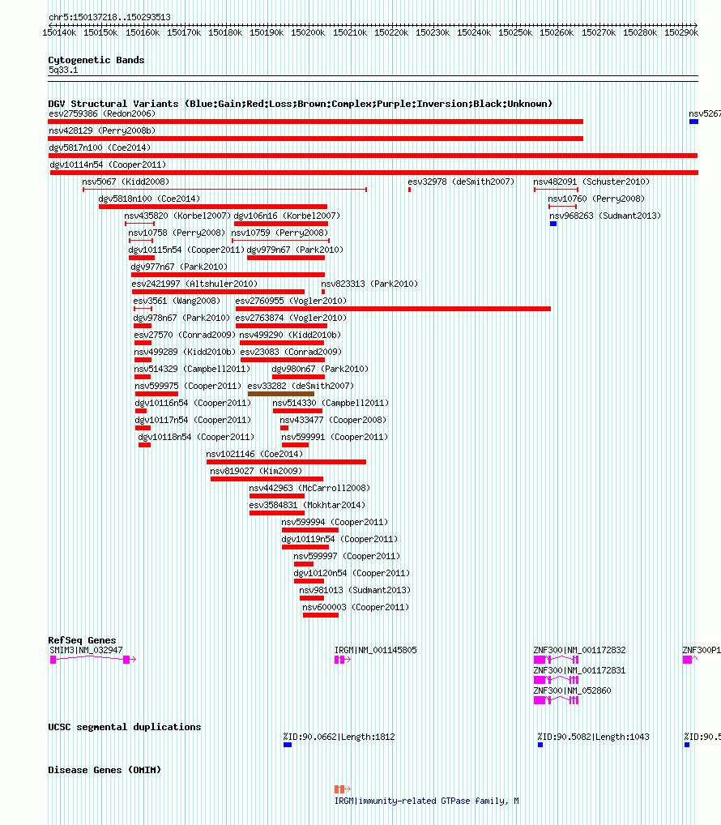721x825 pixels.
Task: Click the %ID:90.5082|Length:1043 blue marker
Action: [540, 745]
